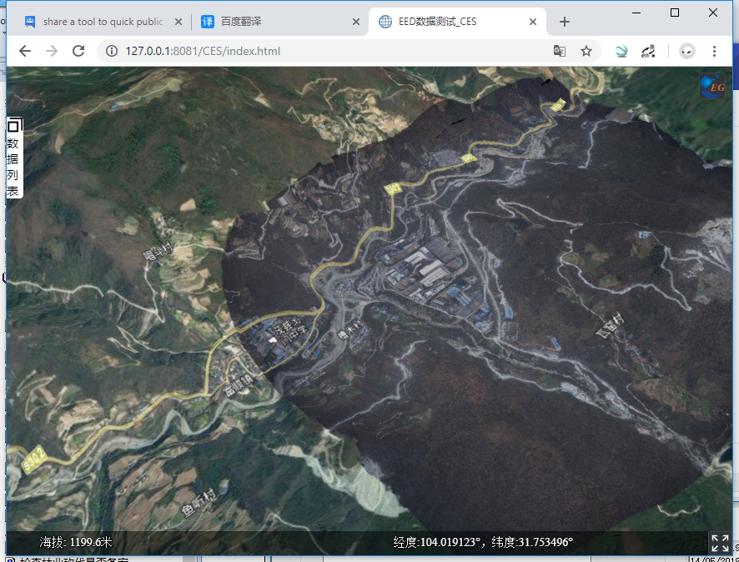Click the browser Back arrow
This screenshot has height=562, width=739.
25,51
